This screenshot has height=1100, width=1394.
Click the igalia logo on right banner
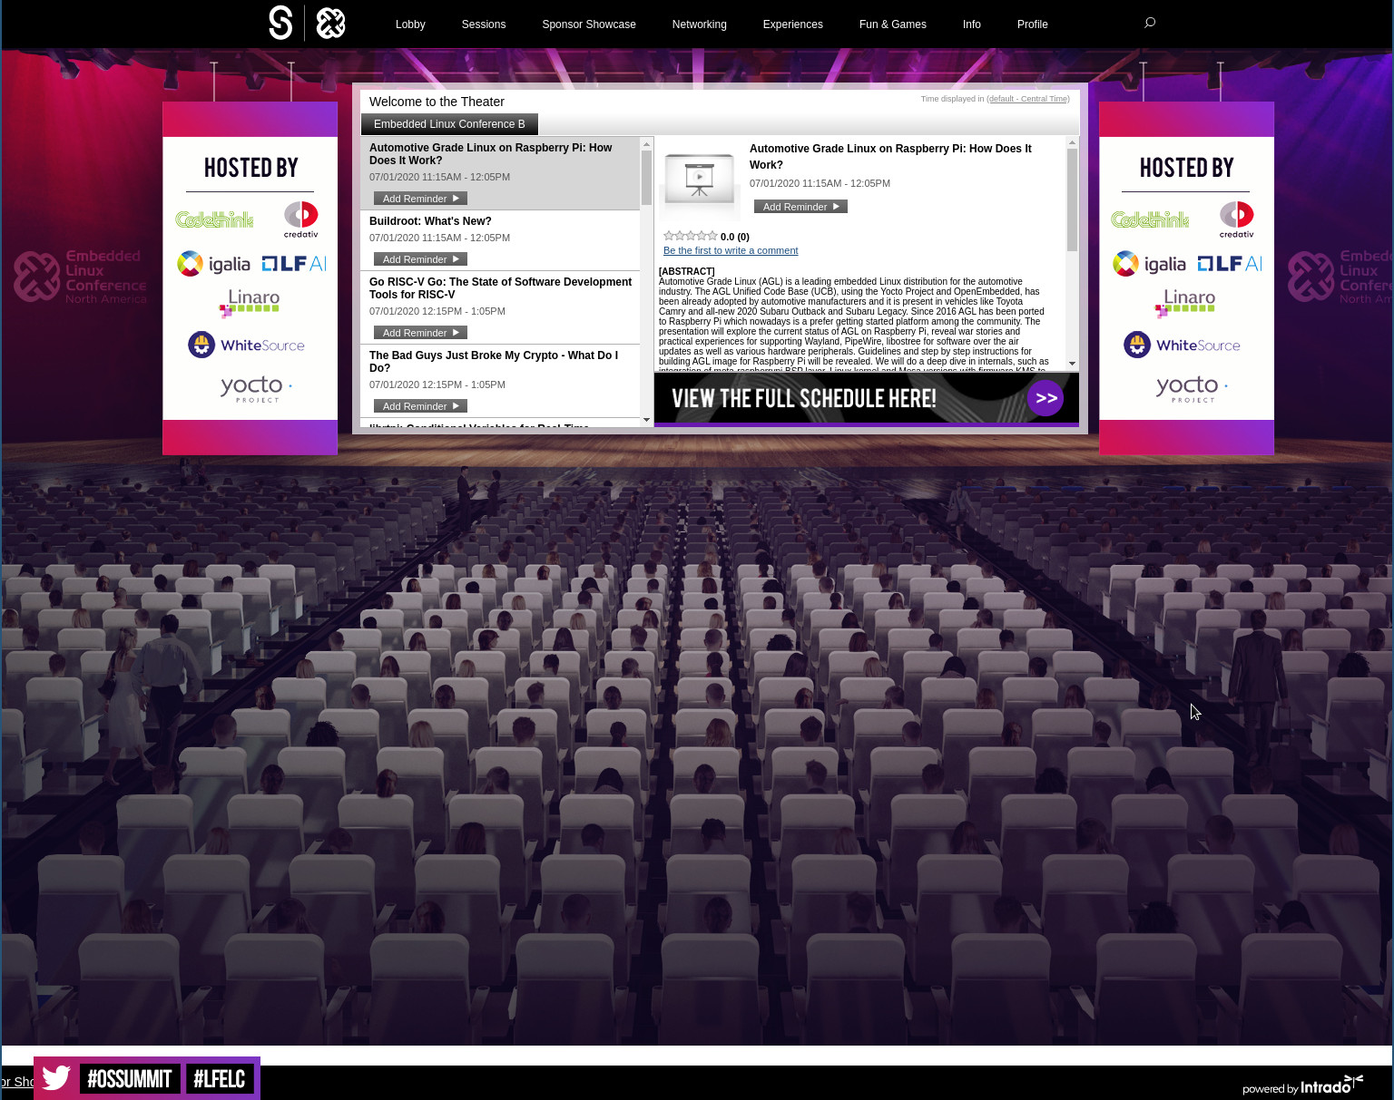click(x=1149, y=264)
